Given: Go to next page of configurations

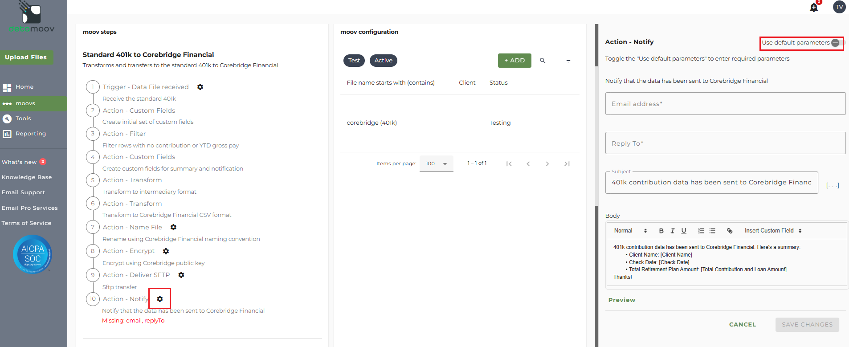Looking at the screenshot, I should click(x=547, y=164).
